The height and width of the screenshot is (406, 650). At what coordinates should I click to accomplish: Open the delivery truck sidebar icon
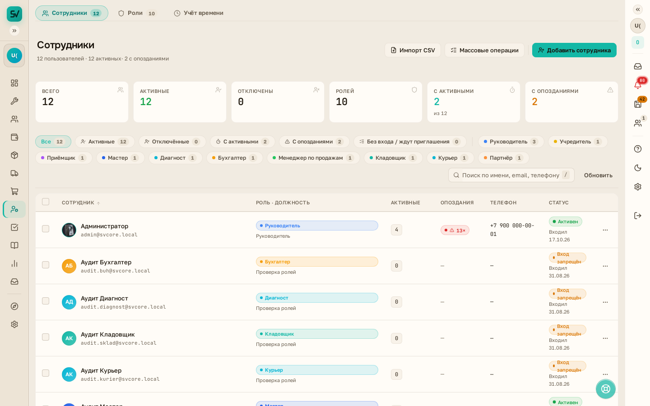point(14,173)
